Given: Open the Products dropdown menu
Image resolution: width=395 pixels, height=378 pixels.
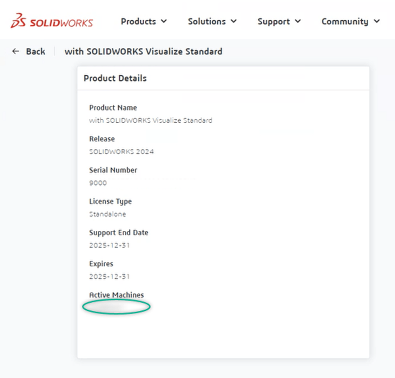Looking at the screenshot, I should 138,22.
